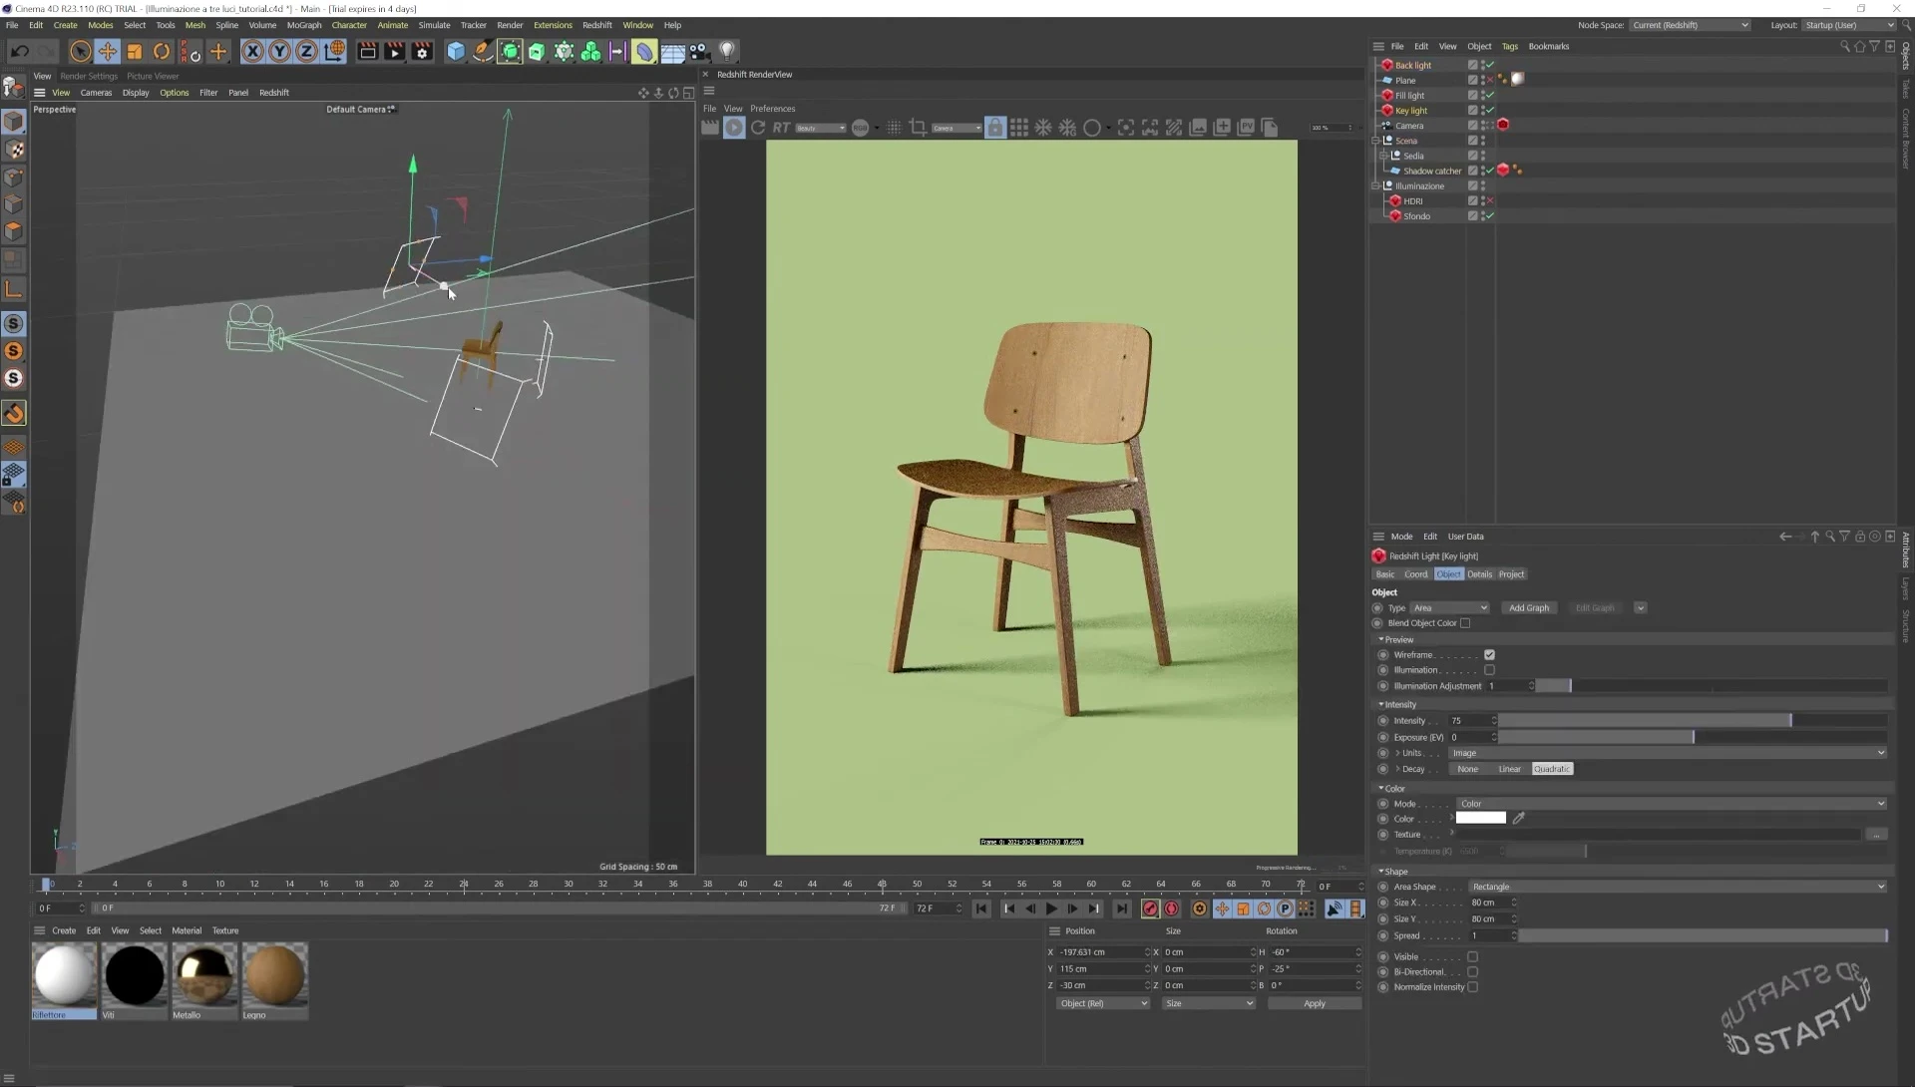
Task: Select the Back light object
Action: pyautogui.click(x=1412, y=65)
